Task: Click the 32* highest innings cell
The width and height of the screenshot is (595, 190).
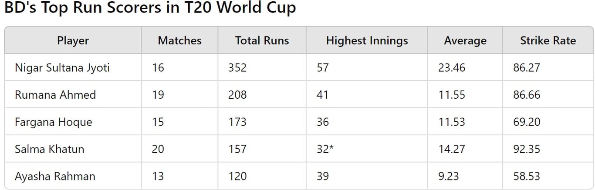Action: (325, 149)
